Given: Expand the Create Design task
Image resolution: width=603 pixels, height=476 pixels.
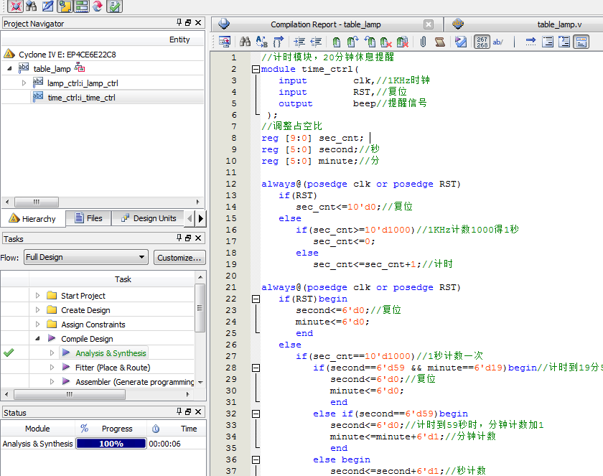Looking at the screenshot, I should (37, 310).
